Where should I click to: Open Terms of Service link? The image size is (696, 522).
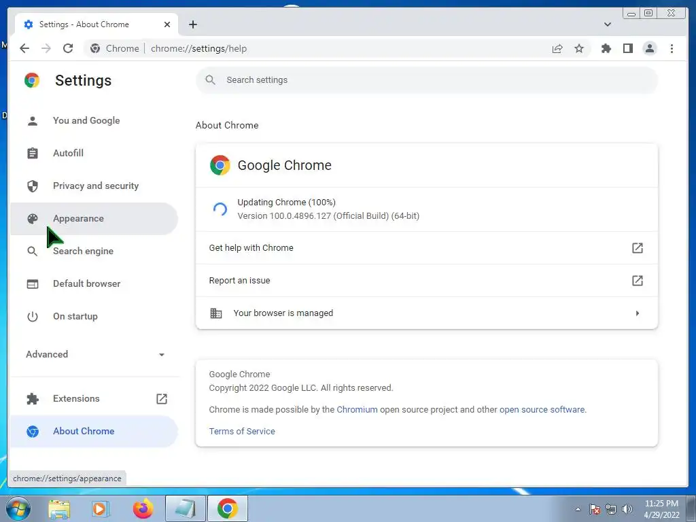pos(242,432)
